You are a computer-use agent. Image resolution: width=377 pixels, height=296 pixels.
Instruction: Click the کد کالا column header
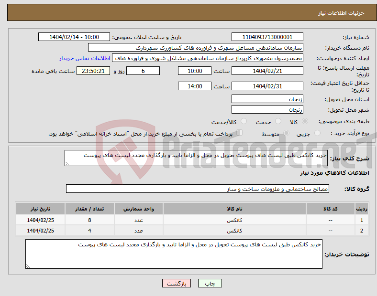pyautogui.click(x=331, y=209)
